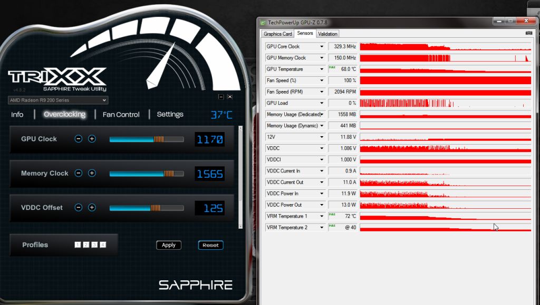The height and width of the screenshot is (305, 540).
Task: Click the GPU-Z title bar app icon
Action: (263, 23)
